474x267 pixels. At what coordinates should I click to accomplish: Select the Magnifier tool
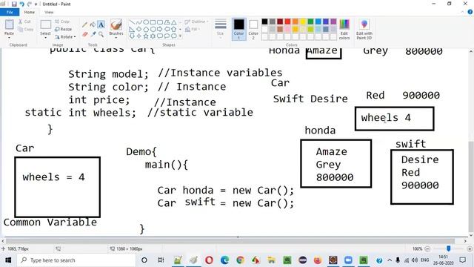tap(101, 35)
